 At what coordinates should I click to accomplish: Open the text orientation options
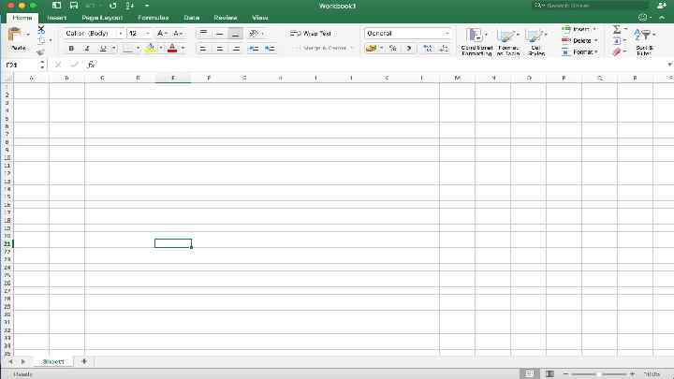point(255,33)
